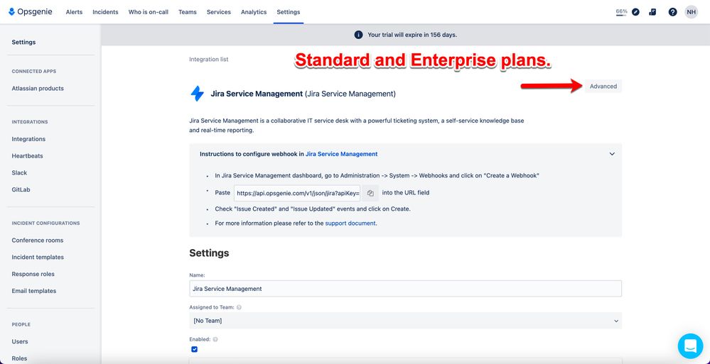
Task: Click the copy webhook URL icon
Action: tap(370, 193)
